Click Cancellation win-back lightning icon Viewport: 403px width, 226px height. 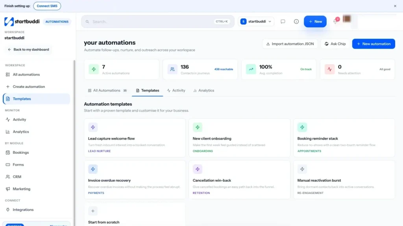pyautogui.click(x=198, y=169)
